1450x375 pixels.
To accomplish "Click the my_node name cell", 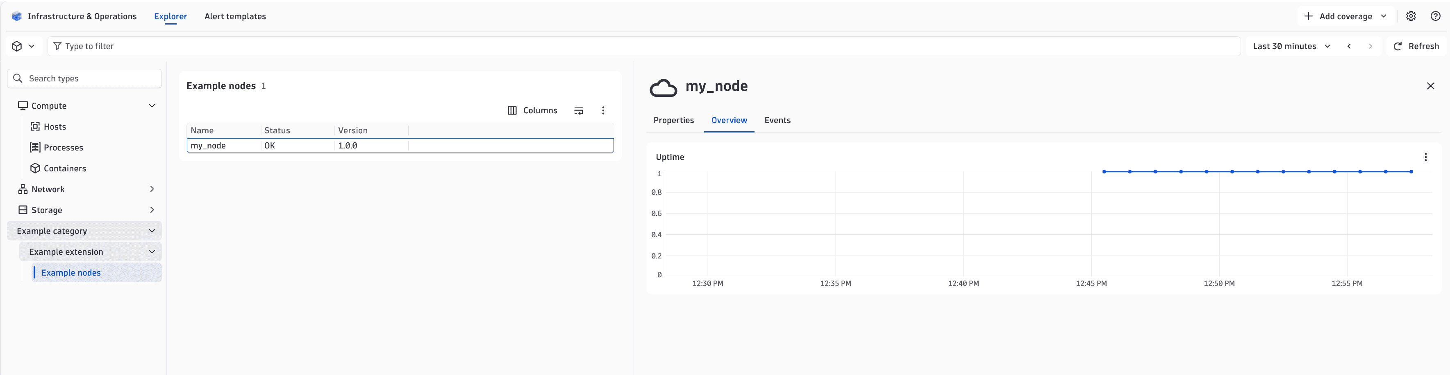I will point(224,146).
